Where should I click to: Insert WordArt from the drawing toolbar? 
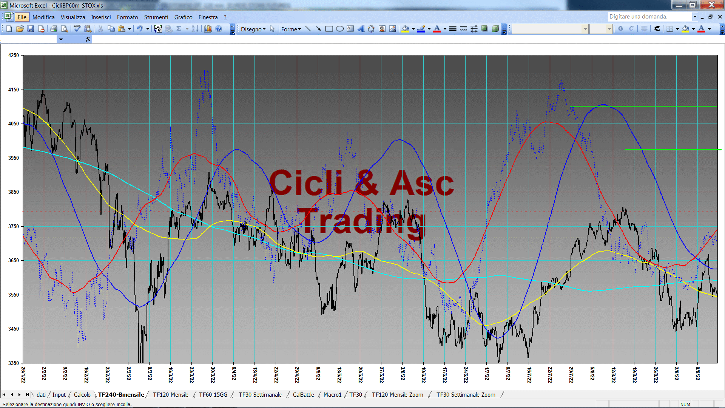(x=361, y=29)
